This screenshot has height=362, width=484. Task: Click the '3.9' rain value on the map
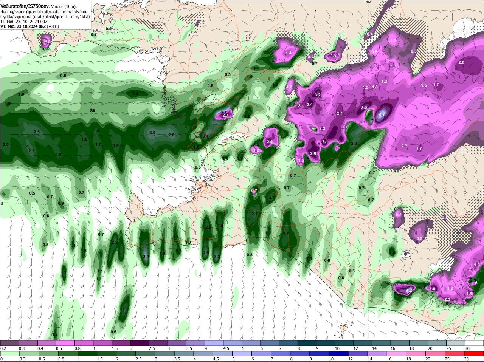[x=146, y=257]
